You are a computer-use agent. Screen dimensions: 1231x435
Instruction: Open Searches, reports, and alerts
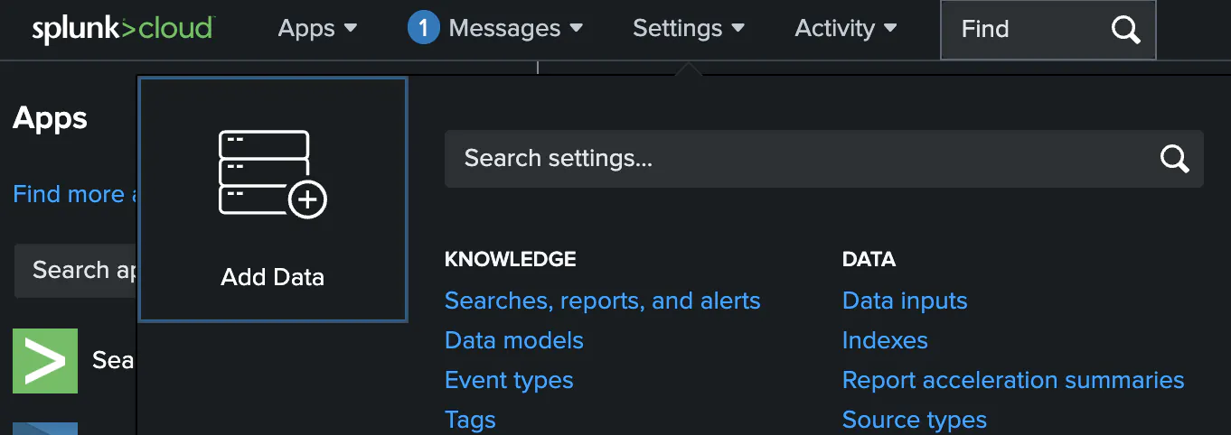tap(602, 301)
